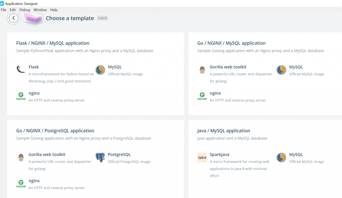
Task: Open the Edit menu
Action: point(13,10)
